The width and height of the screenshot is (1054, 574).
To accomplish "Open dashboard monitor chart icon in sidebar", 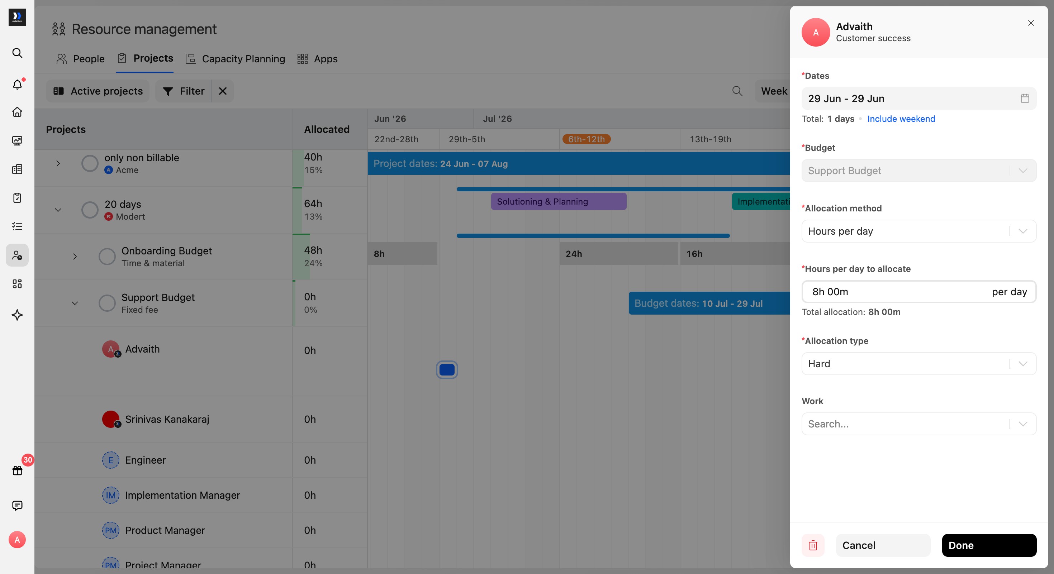I will coord(17,141).
